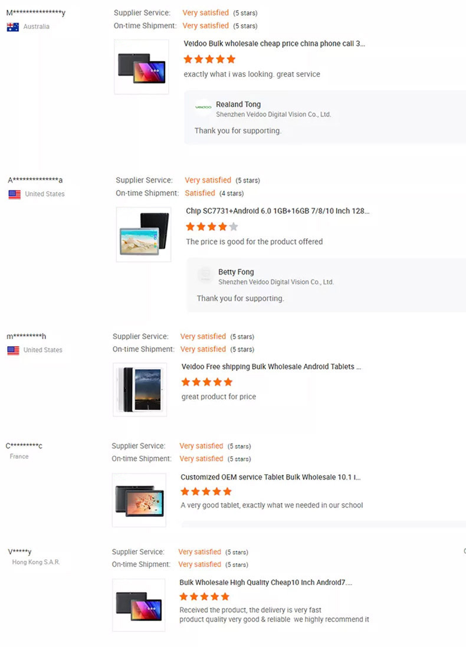Open the Veidoo Free shipping tablet thumbnail
The image size is (466, 647).
coord(140,389)
